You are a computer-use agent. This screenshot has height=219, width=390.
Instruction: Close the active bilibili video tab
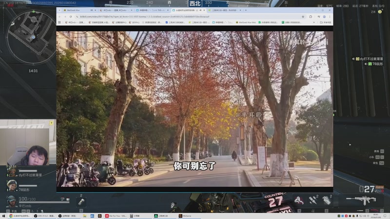tap(204, 10)
